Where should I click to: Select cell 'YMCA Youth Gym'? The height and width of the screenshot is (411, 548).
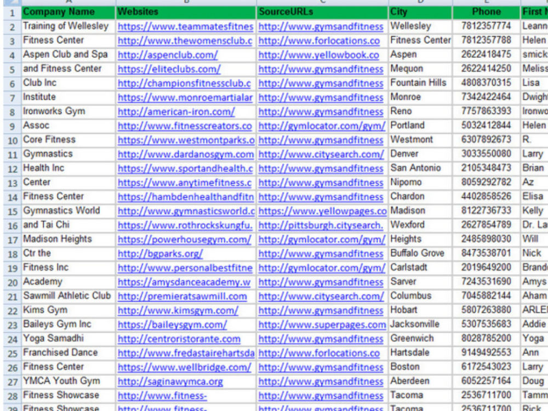(x=68, y=381)
